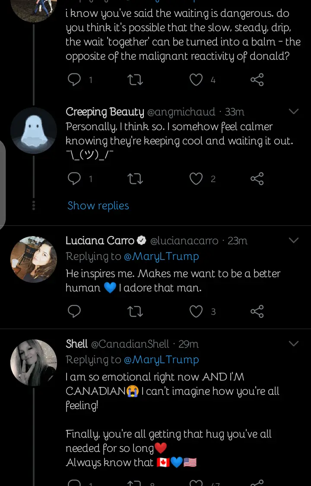
Task: Like Creeping Beauty's tweet
Action: pos(196,179)
